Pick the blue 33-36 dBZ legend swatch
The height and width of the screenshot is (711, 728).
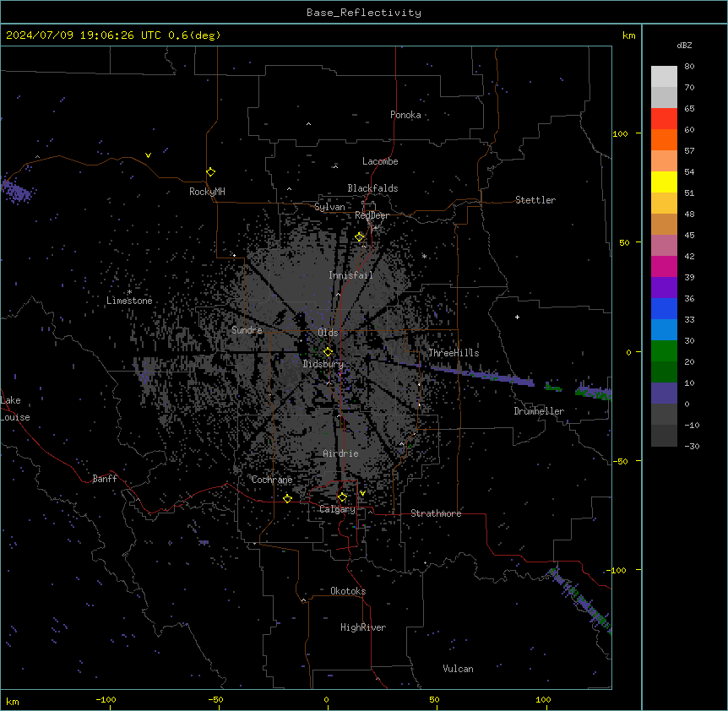[664, 308]
